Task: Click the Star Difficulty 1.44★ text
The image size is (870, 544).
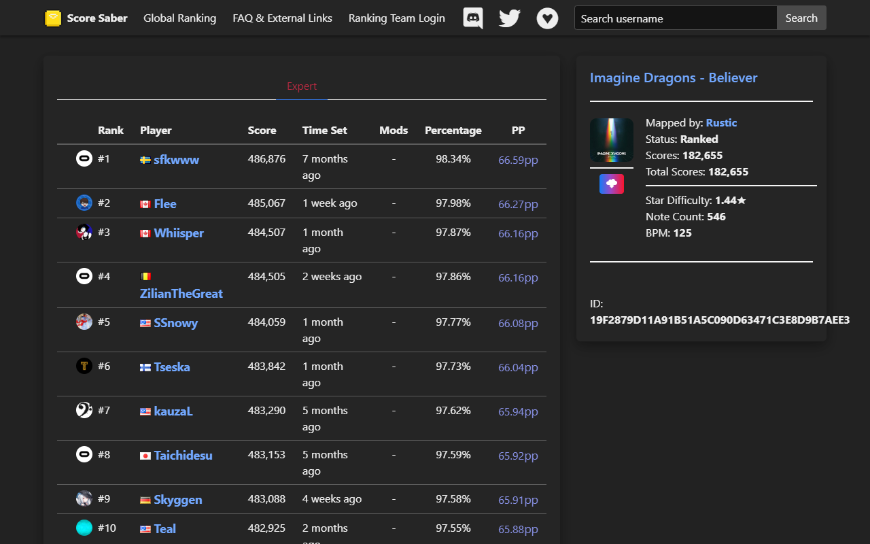Action: pyautogui.click(x=696, y=201)
